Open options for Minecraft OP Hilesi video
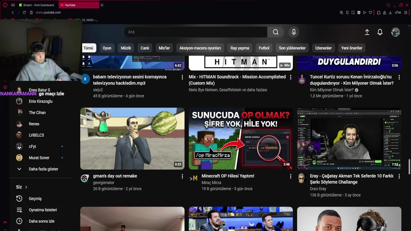The height and width of the screenshot is (231, 411). (x=291, y=176)
